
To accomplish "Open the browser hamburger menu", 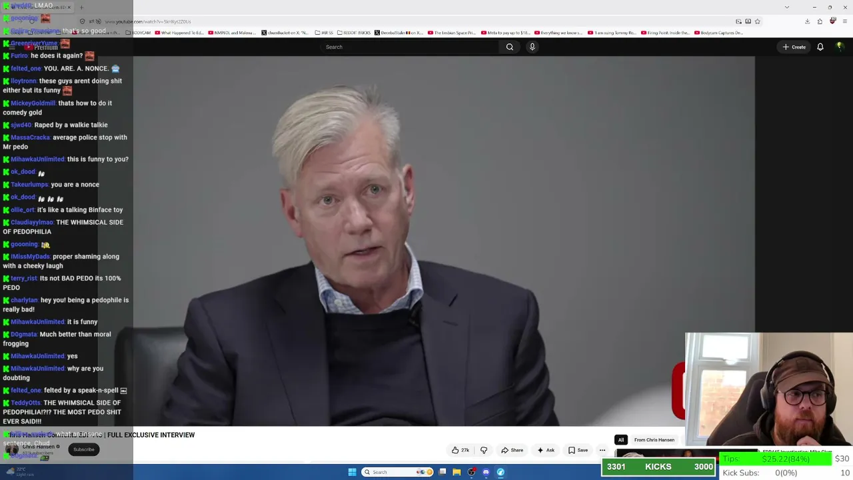I will coord(844,21).
